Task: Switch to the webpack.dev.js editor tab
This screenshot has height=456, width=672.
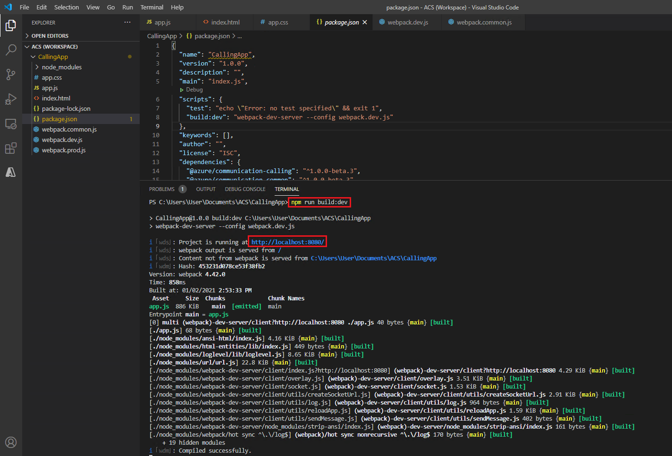Action: pyautogui.click(x=408, y=22)
